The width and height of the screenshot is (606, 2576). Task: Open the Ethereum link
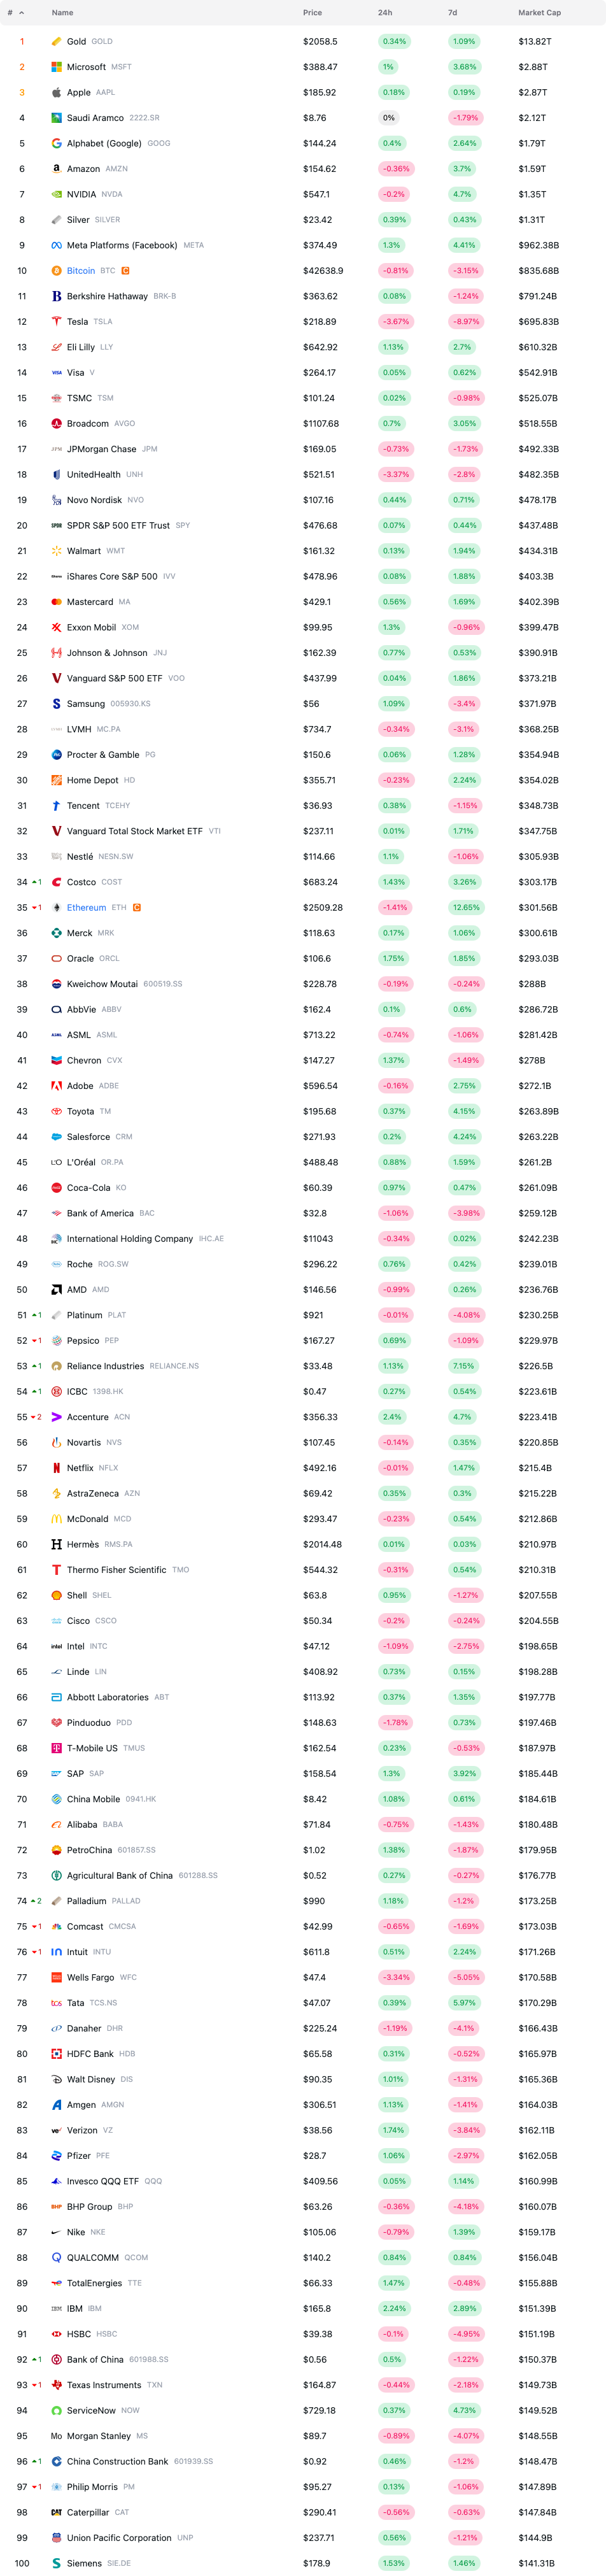[x=86, y=908]
